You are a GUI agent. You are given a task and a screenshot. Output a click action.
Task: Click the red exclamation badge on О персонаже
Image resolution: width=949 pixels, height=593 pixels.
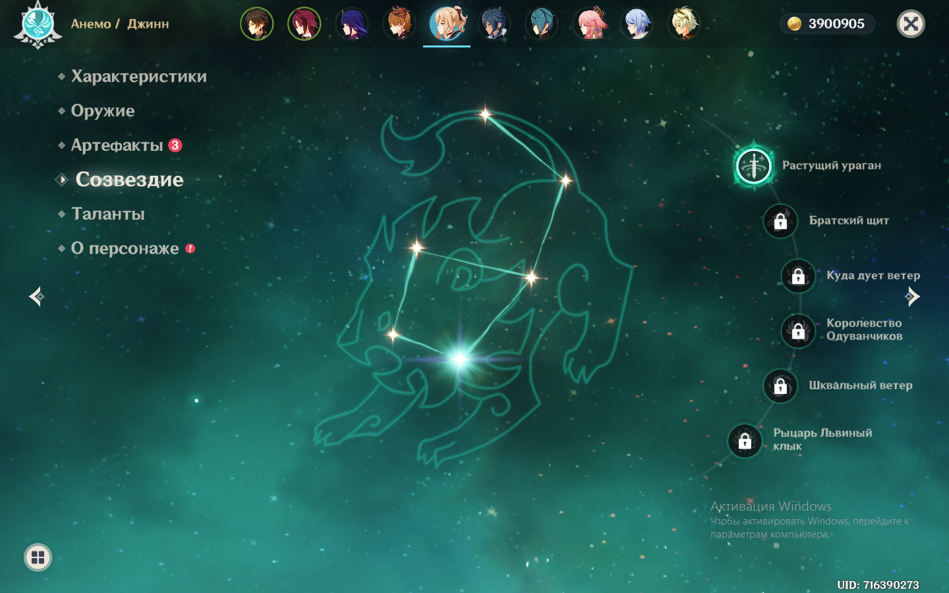tap(190, 248)
